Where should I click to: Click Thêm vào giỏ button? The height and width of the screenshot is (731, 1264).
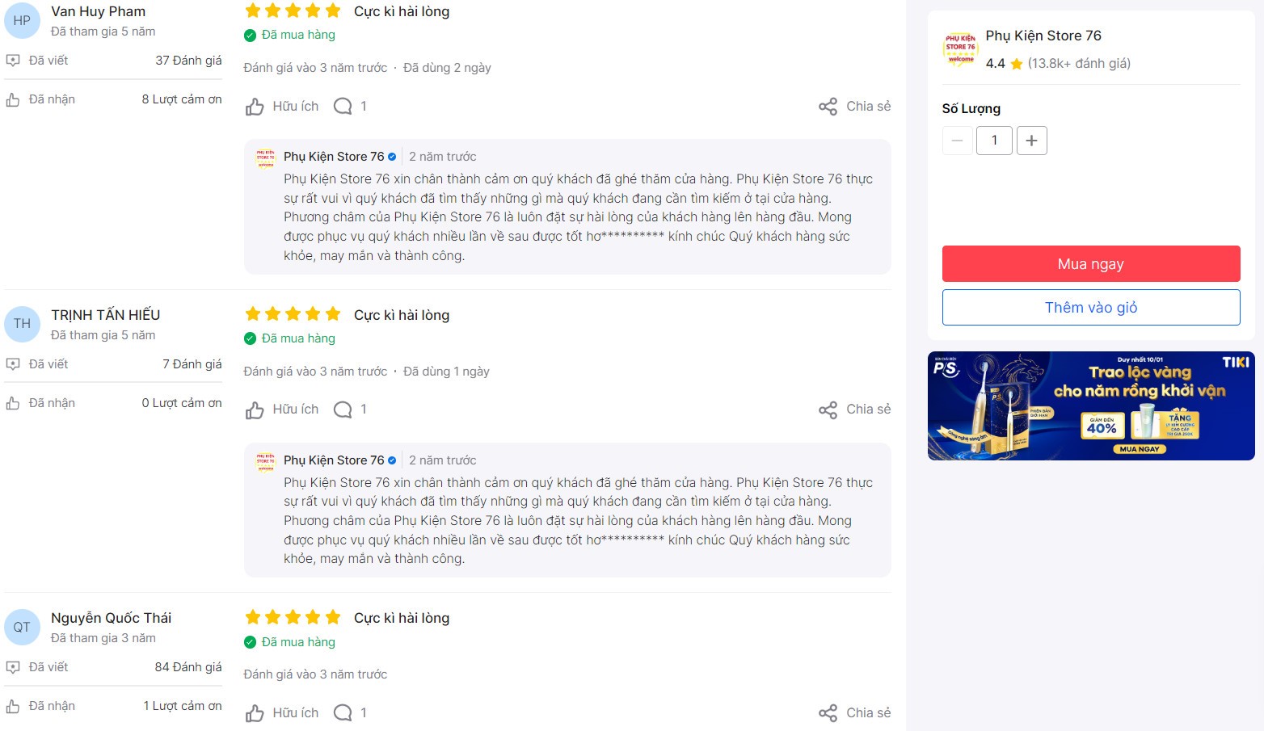tap(1090, 308)
